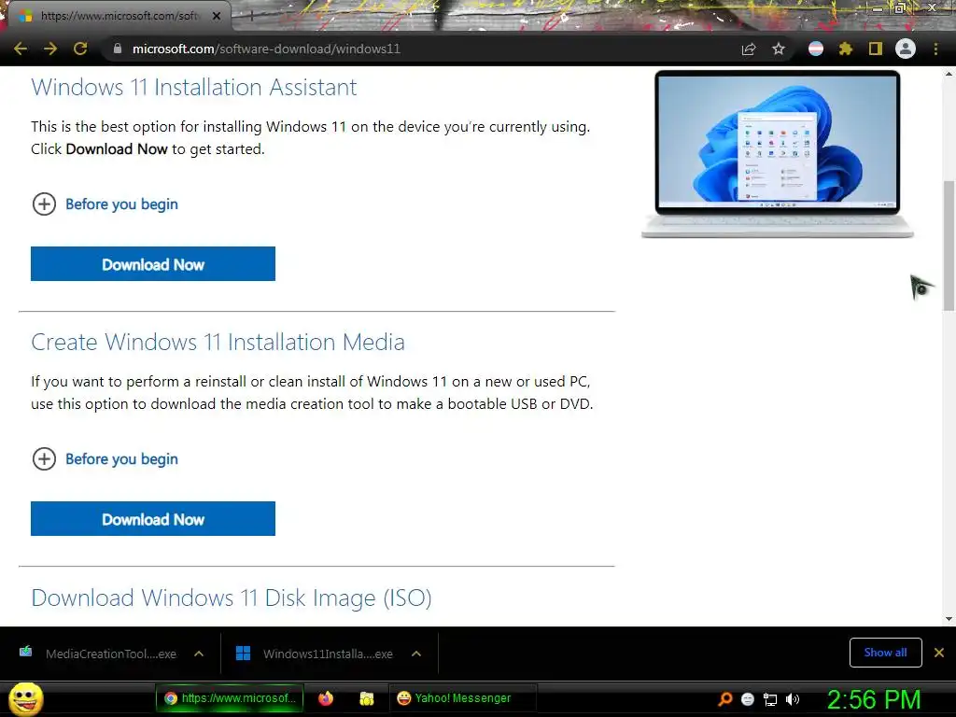Open the downloaded Windows11Installa exe
The height and width of the screenshot is (717, 956).
point(316,654)
